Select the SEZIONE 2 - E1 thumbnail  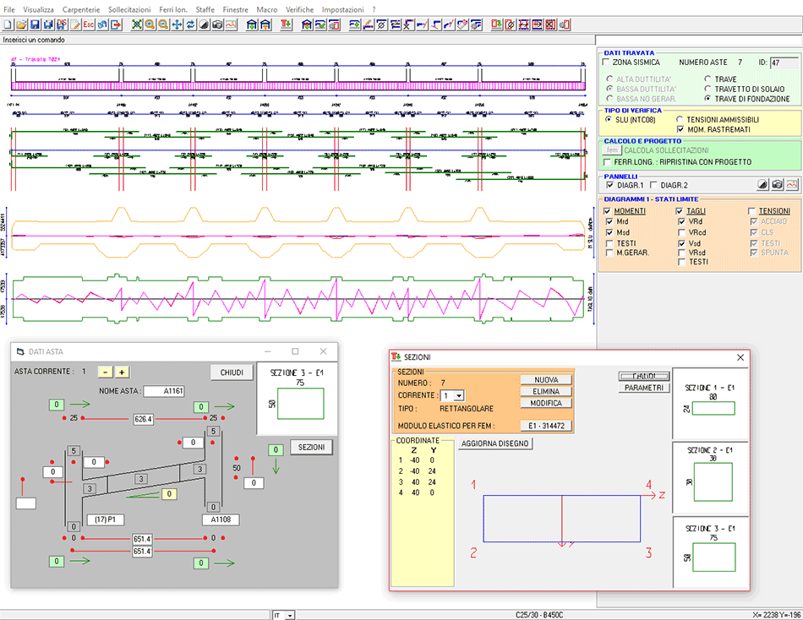pyautogui.click(x=710, y=476)
